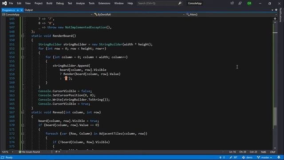The height and width of the screenshot is (160, 284).
Task: Open the ConsoleApp project navigation dropdown
Action: pyautogui.click(x=47, y=15)
